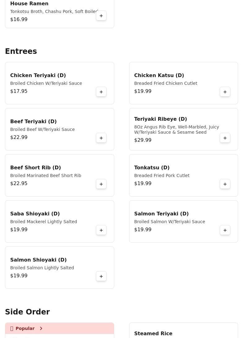243x338 pixels.
Task: Open Teriyaki Ribeye (D) item details
Action: pyautogui.click(x=160, y=119)
